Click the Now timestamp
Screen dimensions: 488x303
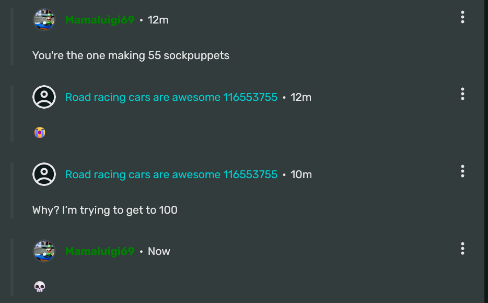coord(159,251)
